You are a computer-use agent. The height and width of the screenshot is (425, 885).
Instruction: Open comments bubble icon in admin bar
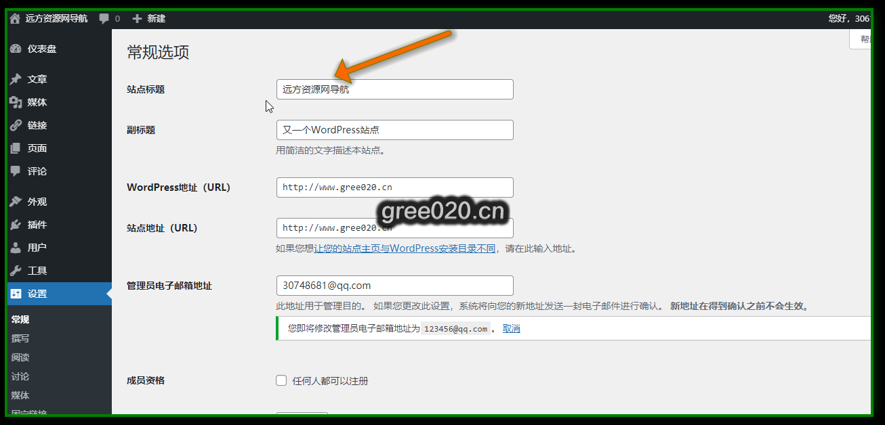coord(104,19)
